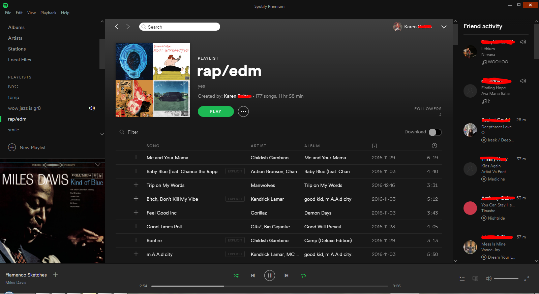The width and height of the screenshot is (539, 294).
Task: Pause the currently playing track
Action: 269,275
